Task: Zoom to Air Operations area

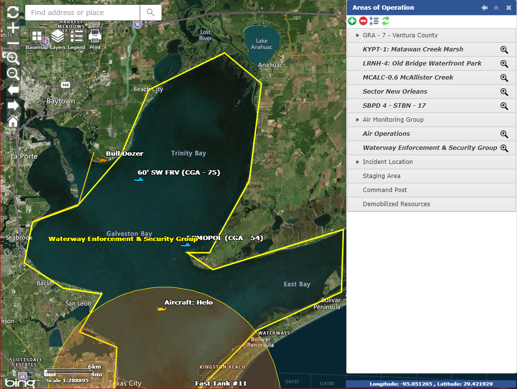Action: [x=504, y=134]
